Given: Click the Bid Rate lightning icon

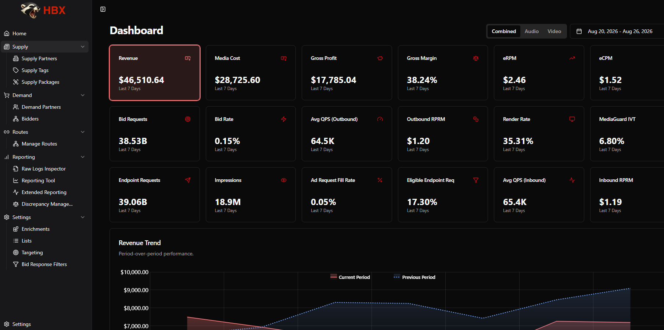Looking at the screenshot, I should click(284, 119).
